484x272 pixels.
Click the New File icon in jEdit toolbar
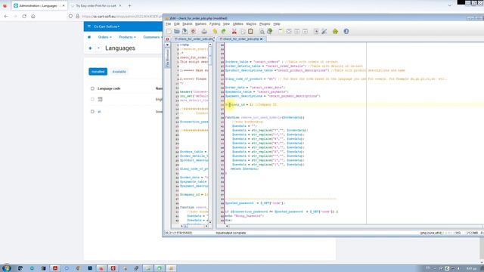click(169, 32)
